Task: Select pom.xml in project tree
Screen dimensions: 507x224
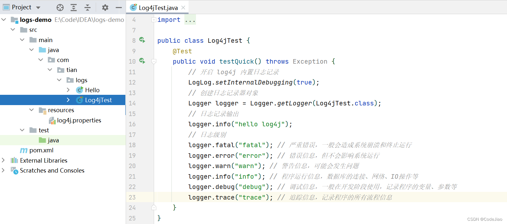Action: click(41, 150)
